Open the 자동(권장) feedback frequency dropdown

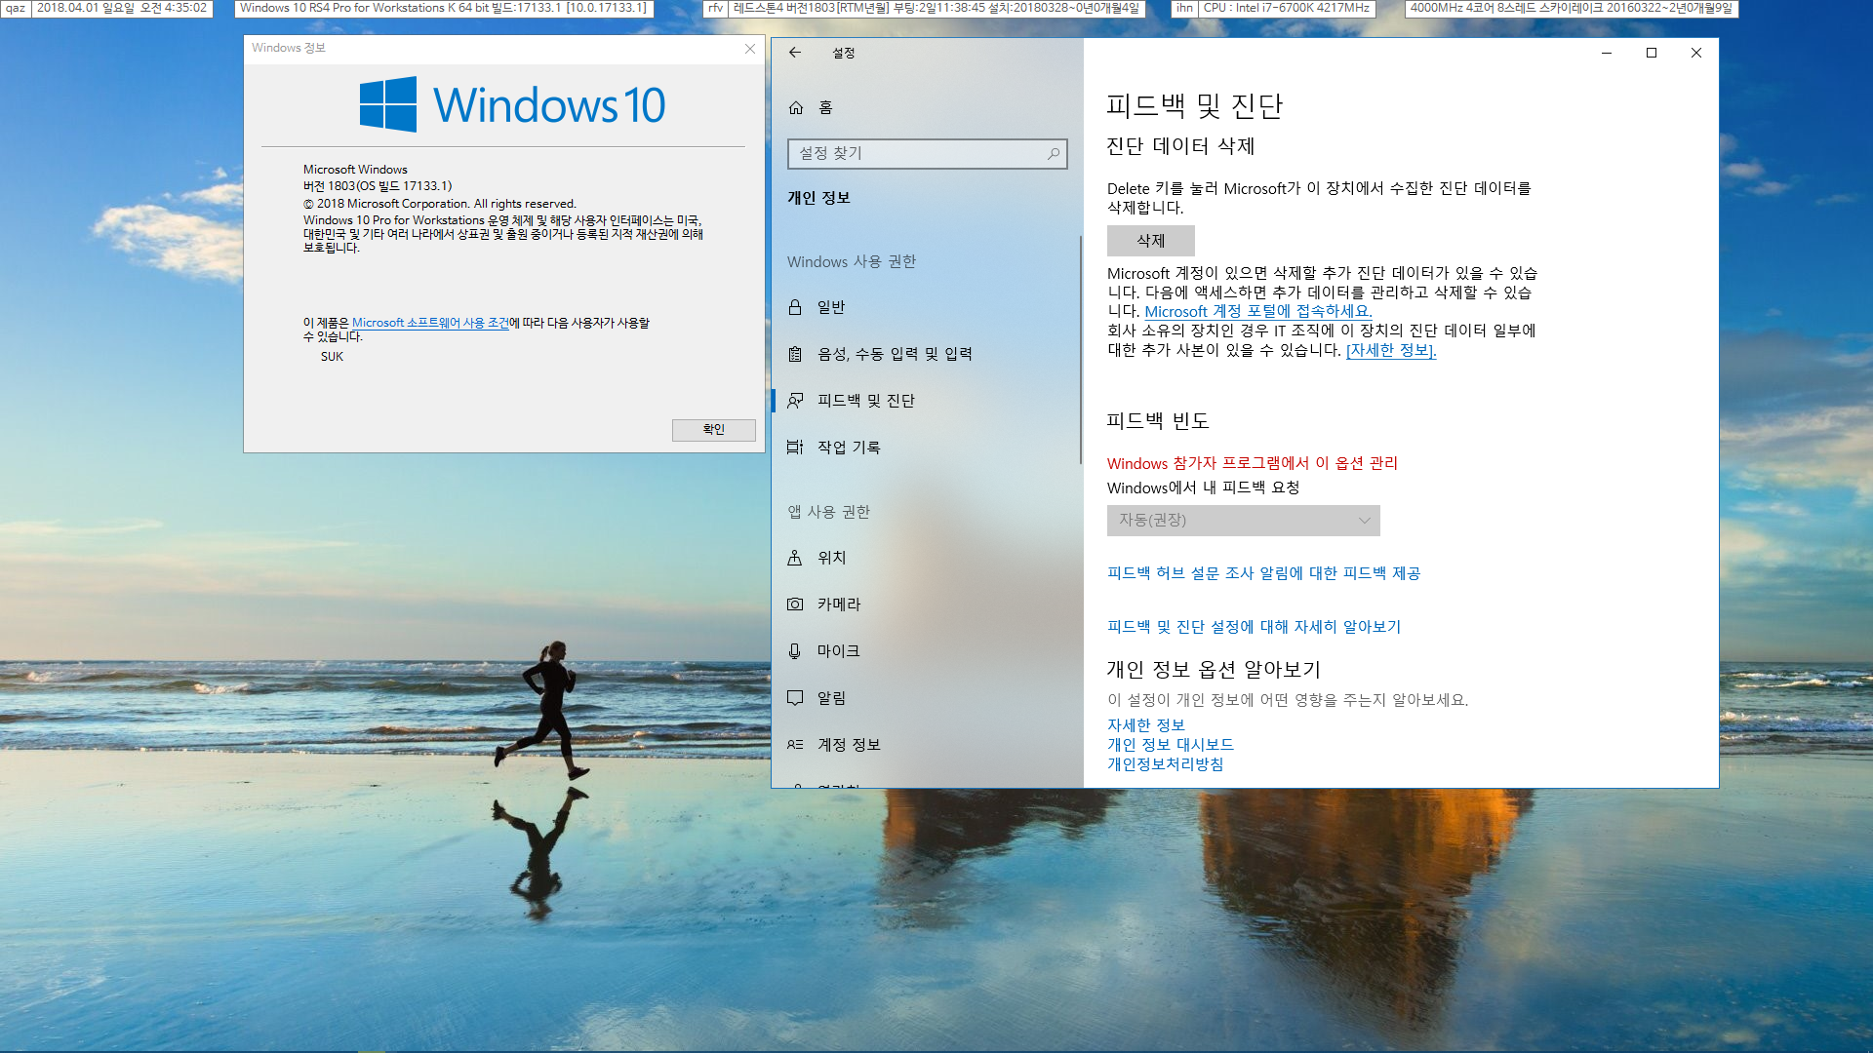1243,521
